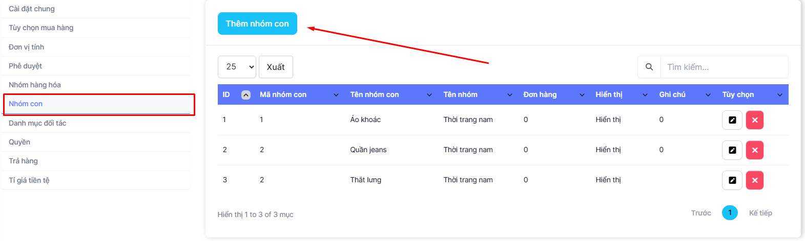The image size is (805, 241).
Task: Open Nhóm hàng hóa menu item
Action: pos(35,85)
